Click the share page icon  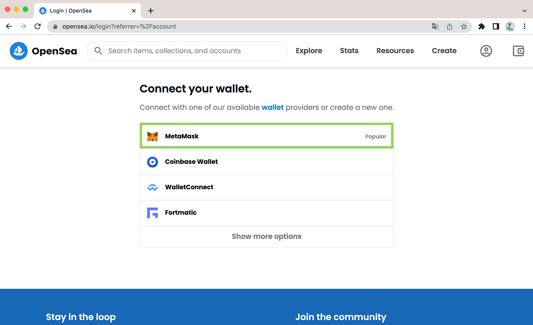(449, 26)
